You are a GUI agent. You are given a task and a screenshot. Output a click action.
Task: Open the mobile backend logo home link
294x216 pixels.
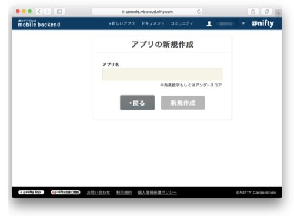point(39,23)
